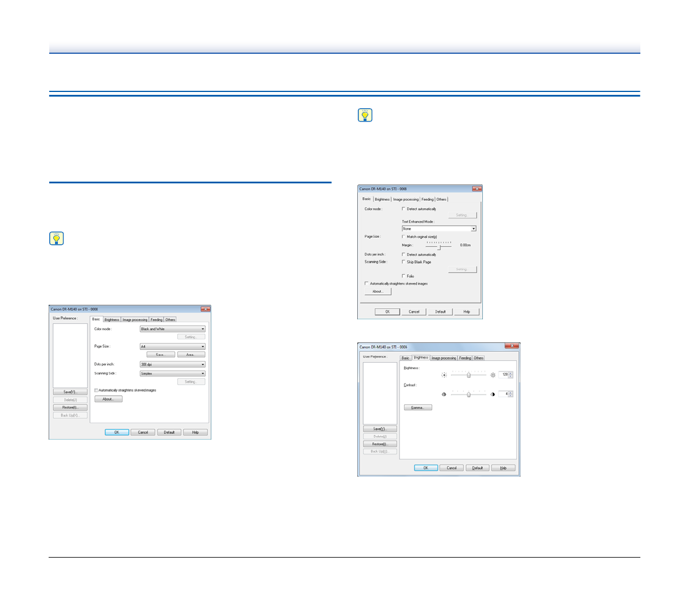
Task: Click the lightbulb hint icon above the Black and White dialog
Action: pyautogui.click(x=56, y=238)
